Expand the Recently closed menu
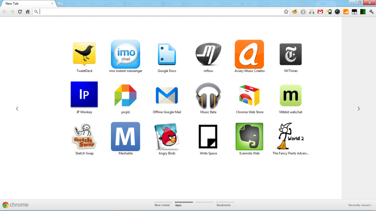Image resolution: width=376 pixels, height=211 pixels. pos(361,205)
